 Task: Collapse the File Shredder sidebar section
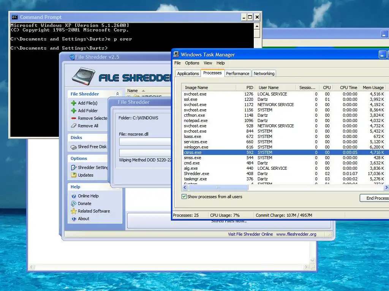tap(118, 94)
